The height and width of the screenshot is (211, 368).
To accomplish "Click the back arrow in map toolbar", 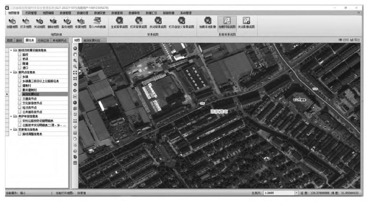I will click(75, 84).
